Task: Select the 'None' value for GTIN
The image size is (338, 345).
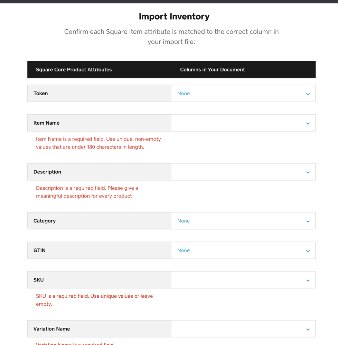Action: 184,250
